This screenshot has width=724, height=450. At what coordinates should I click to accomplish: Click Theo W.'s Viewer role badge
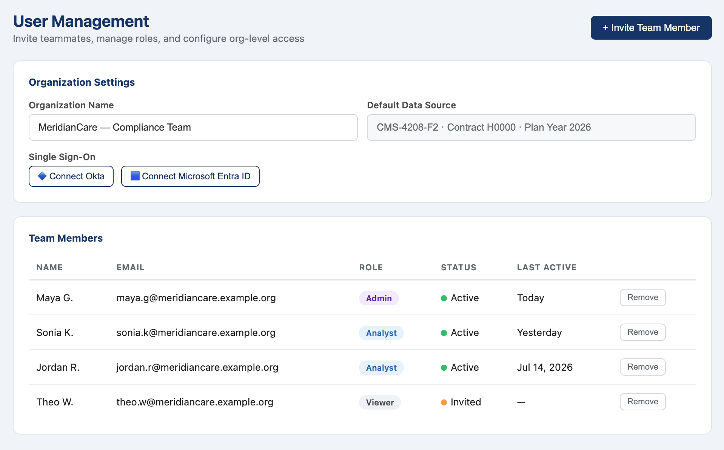point(380,402)
